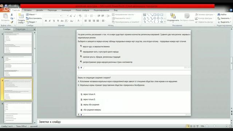Click the zoom slider handle
The height and width of the screenshot is (131, 233).
click(x=214, y=126)
